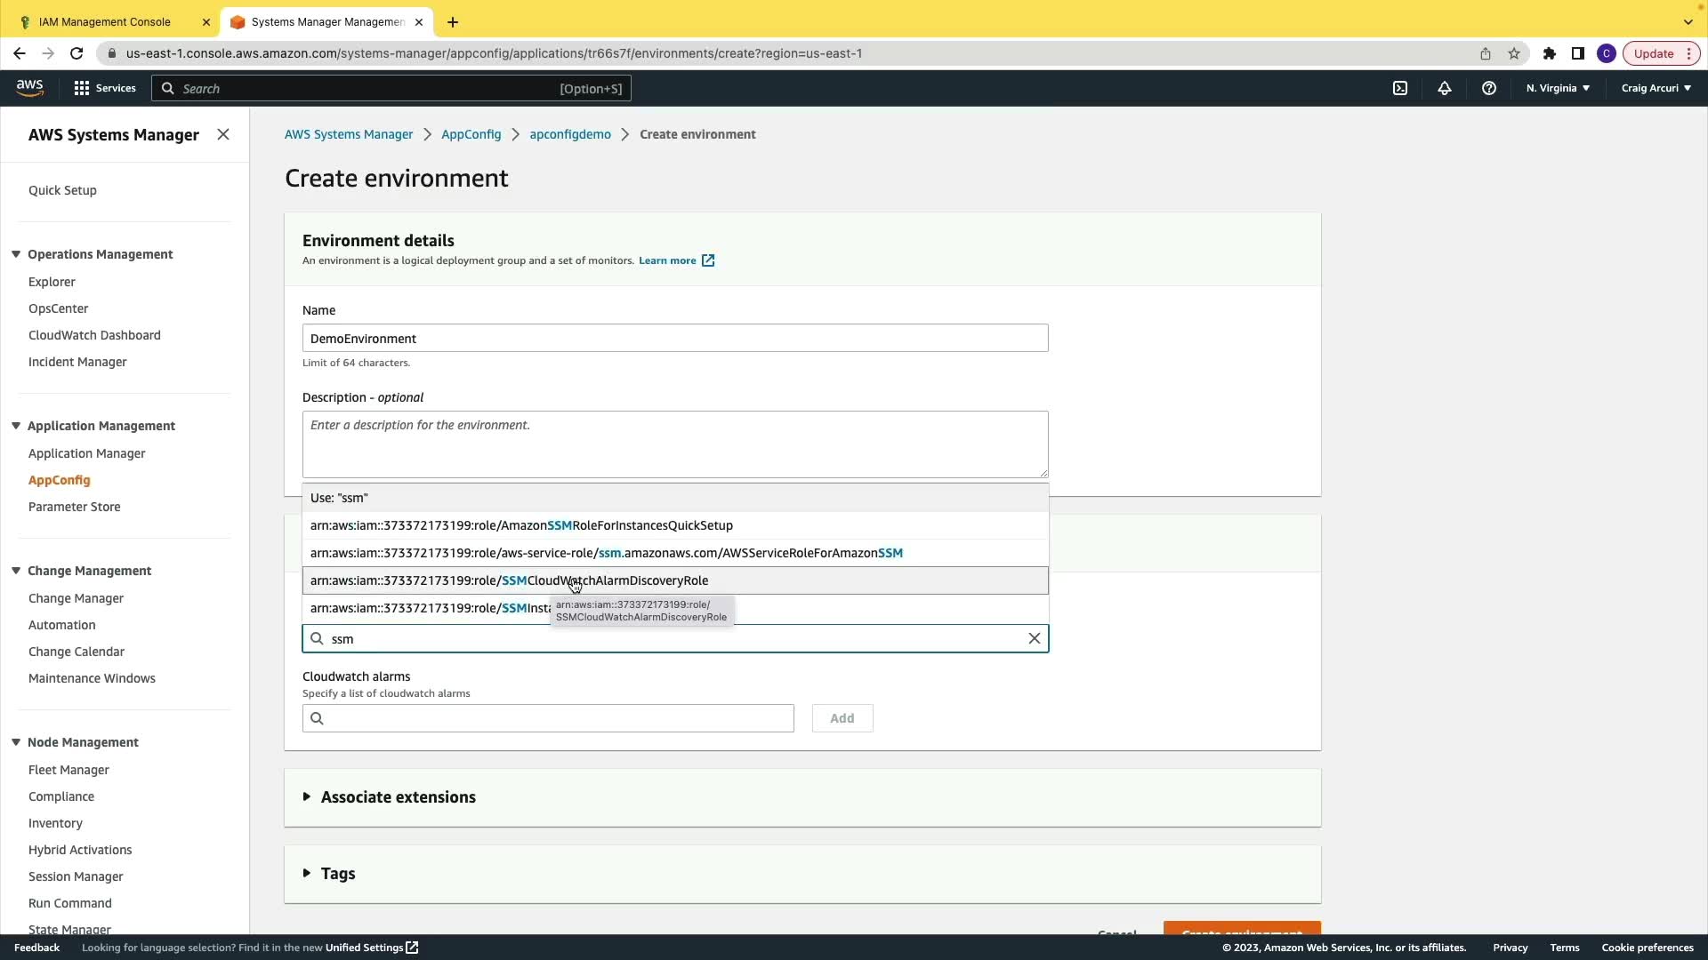Screen dimensions: 1708x960
Task: Open the N. Virginia region dropdown
Action: [x=1558, y=88]
